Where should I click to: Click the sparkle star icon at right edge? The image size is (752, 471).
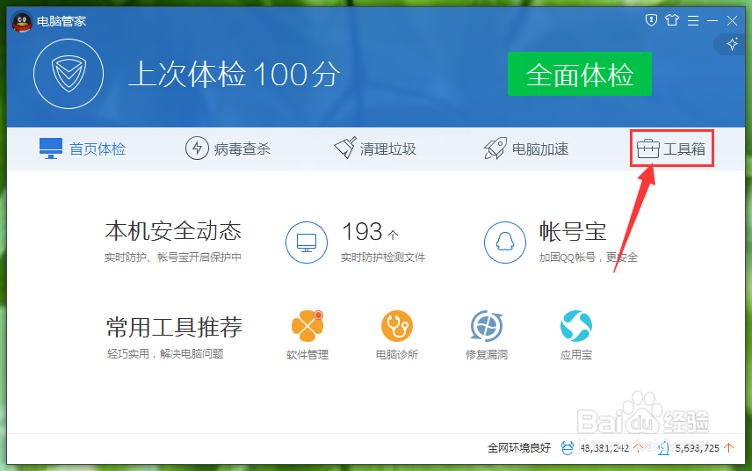click(x=732, y=45)
